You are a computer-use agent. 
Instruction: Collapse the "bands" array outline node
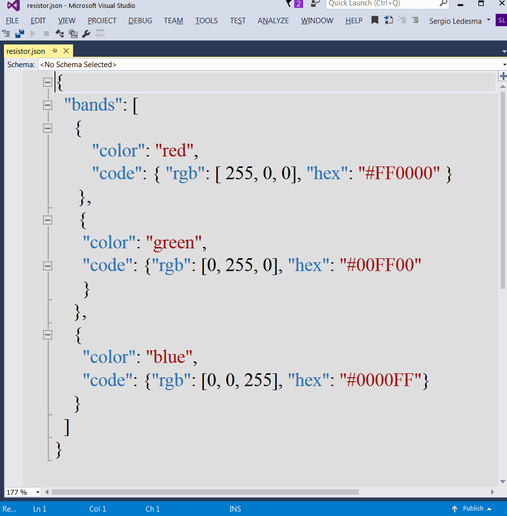pos(48,105)
